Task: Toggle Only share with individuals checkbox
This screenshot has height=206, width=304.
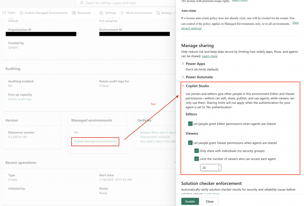Action: point(197,151)
